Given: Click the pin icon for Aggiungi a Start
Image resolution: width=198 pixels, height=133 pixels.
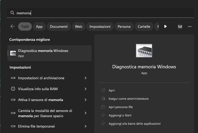Looking at the screenshot, I should 103,115.
